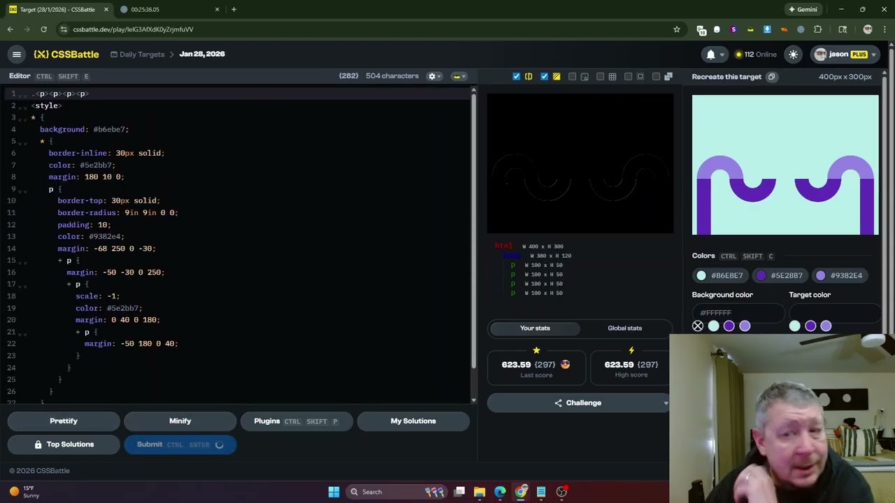Screen dimensions: 895x503
Task: Bookmark this page with the star icon
Action: tap(676, 29)
